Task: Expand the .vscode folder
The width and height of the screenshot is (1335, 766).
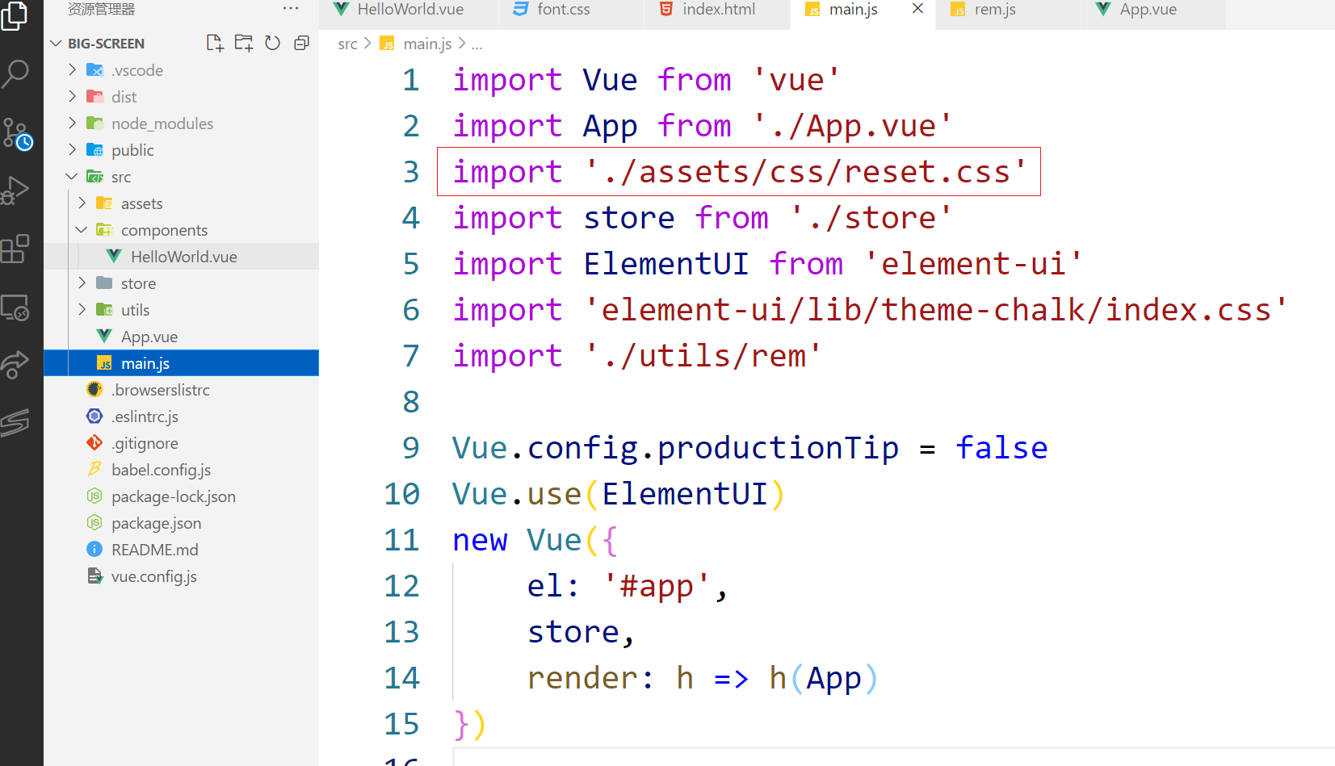Action: click(72, 70)
